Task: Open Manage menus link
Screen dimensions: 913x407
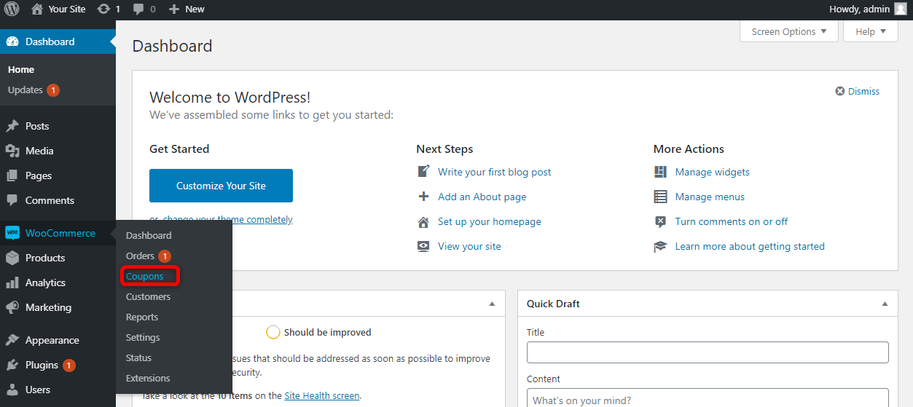Action: pyautogui.click(x=710, y=197)
